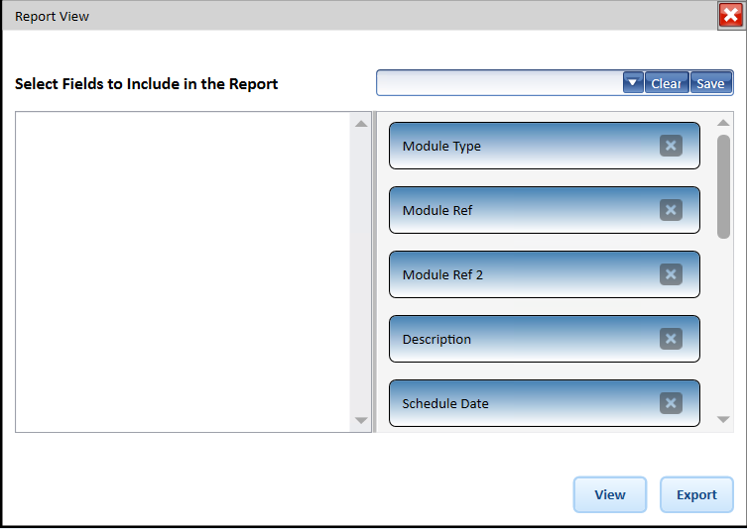Close the Report View window
Screen dimensions: 747x529
pos(731,16)
